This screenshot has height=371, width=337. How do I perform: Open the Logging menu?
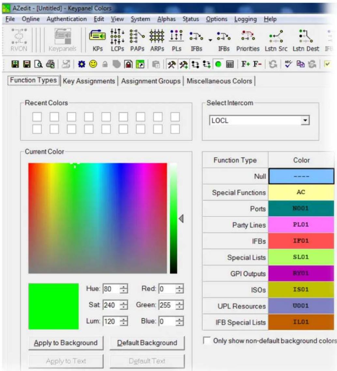click(x=245, y=19)
